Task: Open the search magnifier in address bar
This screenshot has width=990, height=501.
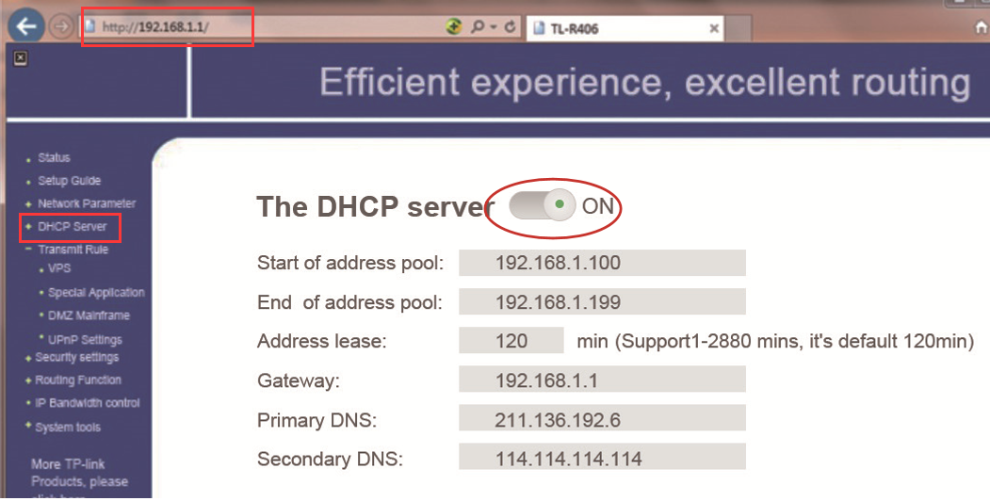Action: click(x=478, y=26)
